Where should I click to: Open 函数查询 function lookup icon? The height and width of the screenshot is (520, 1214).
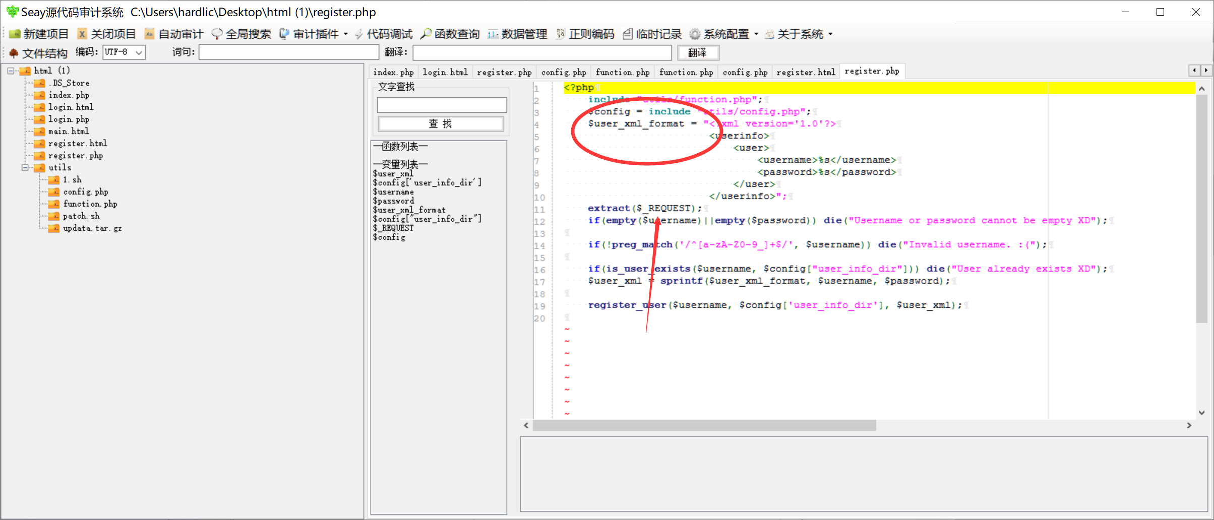[x=426, y=34]
